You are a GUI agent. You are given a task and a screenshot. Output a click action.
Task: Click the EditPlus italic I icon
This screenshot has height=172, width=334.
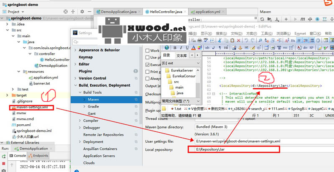tap(181, 48)
